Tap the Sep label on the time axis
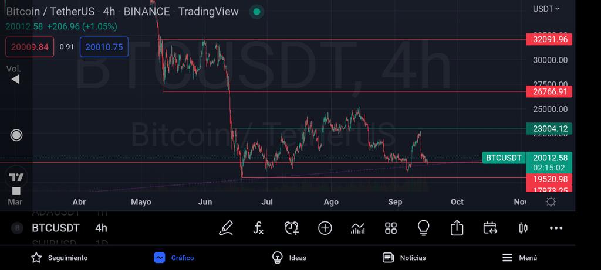601x270 pixels. [395, 202]
